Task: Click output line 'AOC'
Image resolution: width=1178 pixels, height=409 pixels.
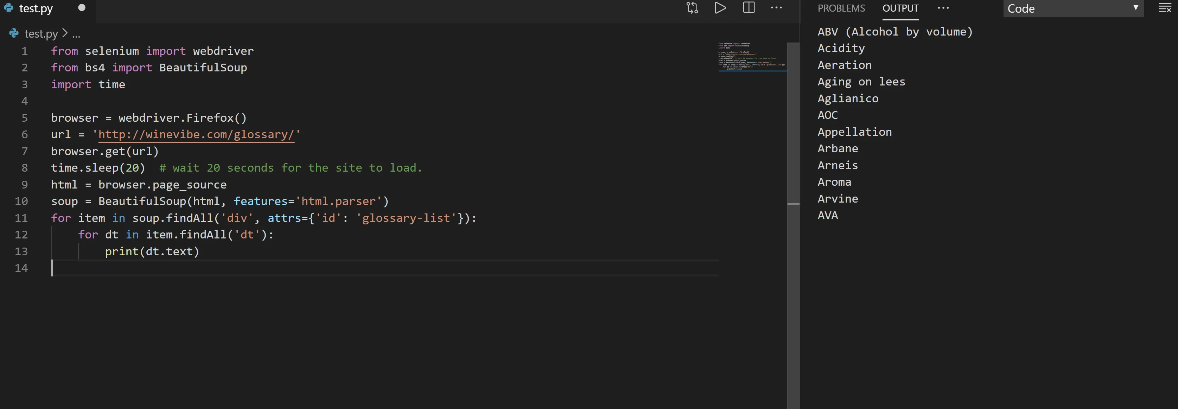Action: [x=828, y=115]
